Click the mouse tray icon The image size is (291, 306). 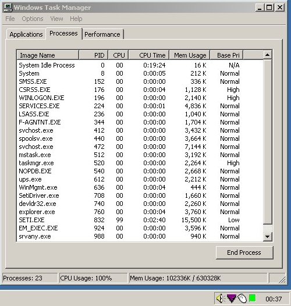(x=242, y=298)
